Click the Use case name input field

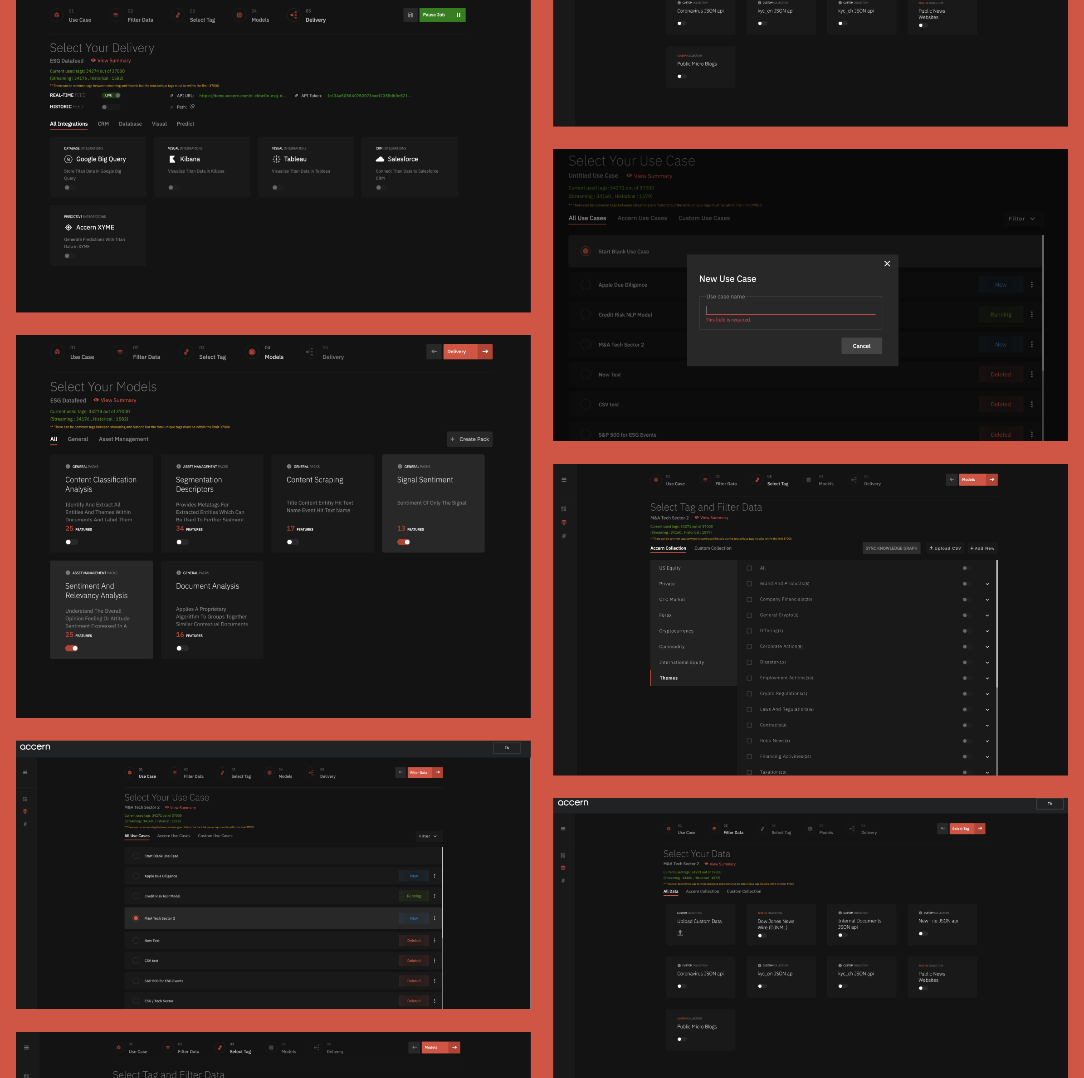[x=790, y=309]
